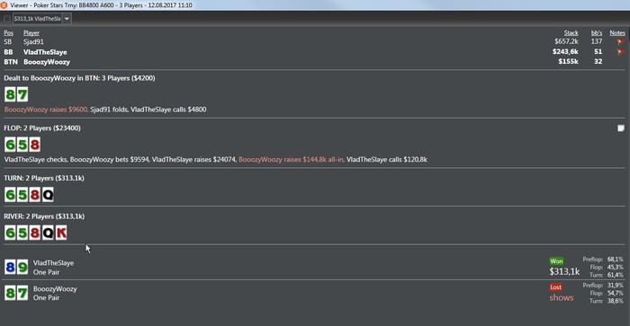This screenshot has height=326, width=630.
Task: Click the Preflop 68,1% equity value
Action: tap(615, 260)
